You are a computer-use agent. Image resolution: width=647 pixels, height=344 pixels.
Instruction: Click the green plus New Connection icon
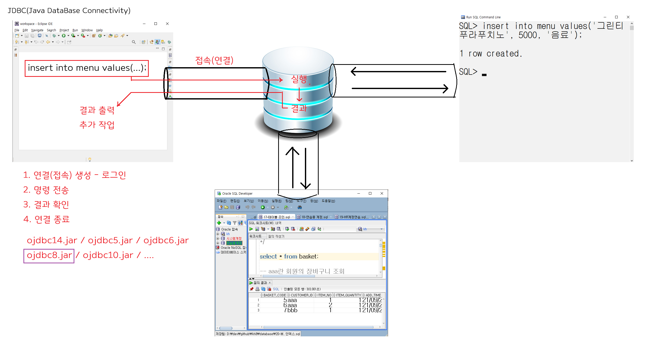[219, 223]
